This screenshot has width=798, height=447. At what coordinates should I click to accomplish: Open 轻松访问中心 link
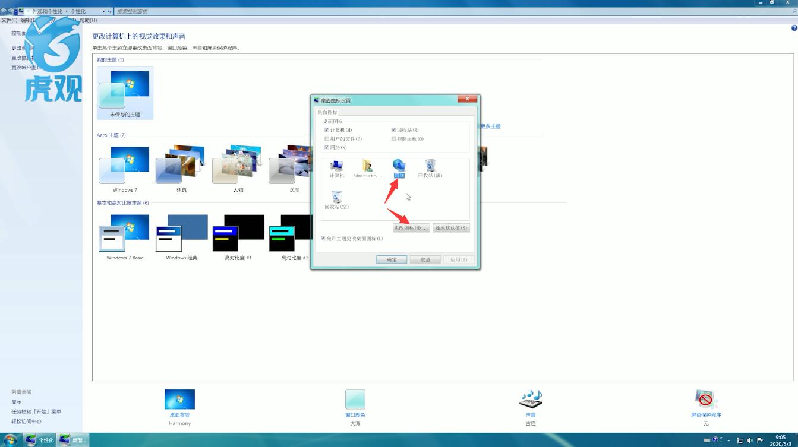click(26, 421)
